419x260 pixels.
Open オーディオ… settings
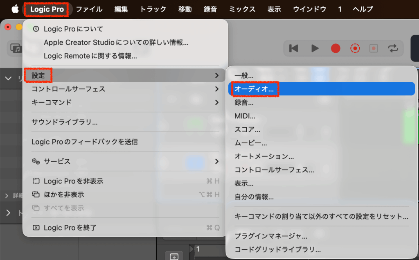click(x=322, y=89)
